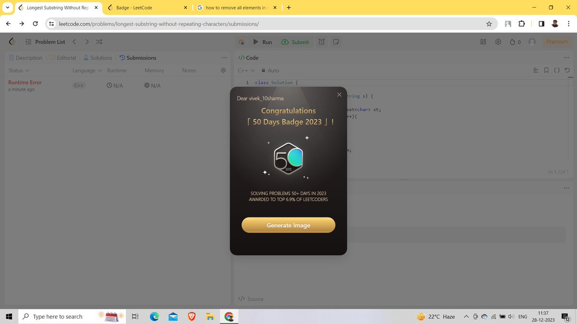This screenshot has height=324, width=577.
Task: Run the code with Run button
Action: pyautogui.click(x=263, y=42)
